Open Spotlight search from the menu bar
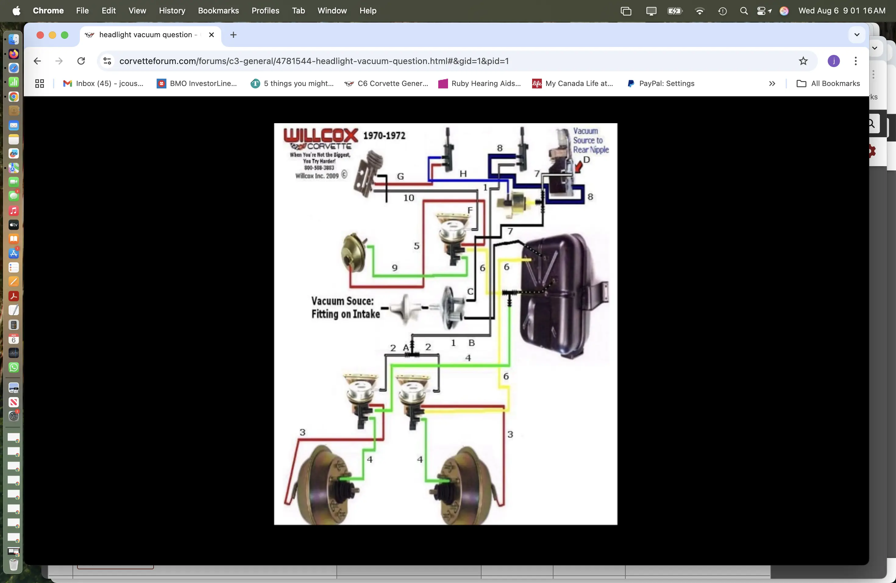The width and height of the screenshot is (896, 583). 744,11
